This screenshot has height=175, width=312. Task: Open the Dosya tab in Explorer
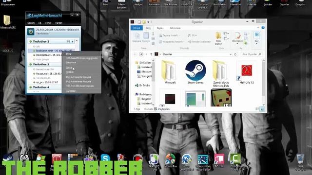(x=136, y=28)
